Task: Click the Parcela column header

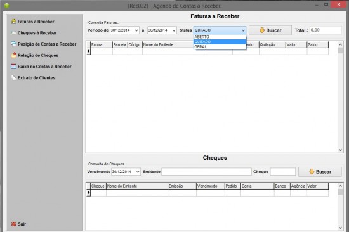Action: (x=120, y=45)
